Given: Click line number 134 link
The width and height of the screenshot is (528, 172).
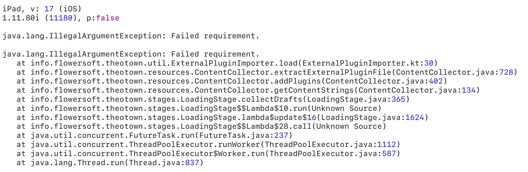Looking at the screenshot, I should point(469,90).
